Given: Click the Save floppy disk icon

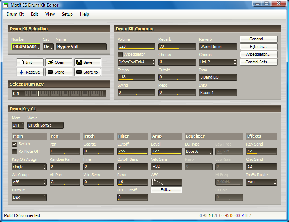Looking at the screenshot, I should (x=79, y=62).
